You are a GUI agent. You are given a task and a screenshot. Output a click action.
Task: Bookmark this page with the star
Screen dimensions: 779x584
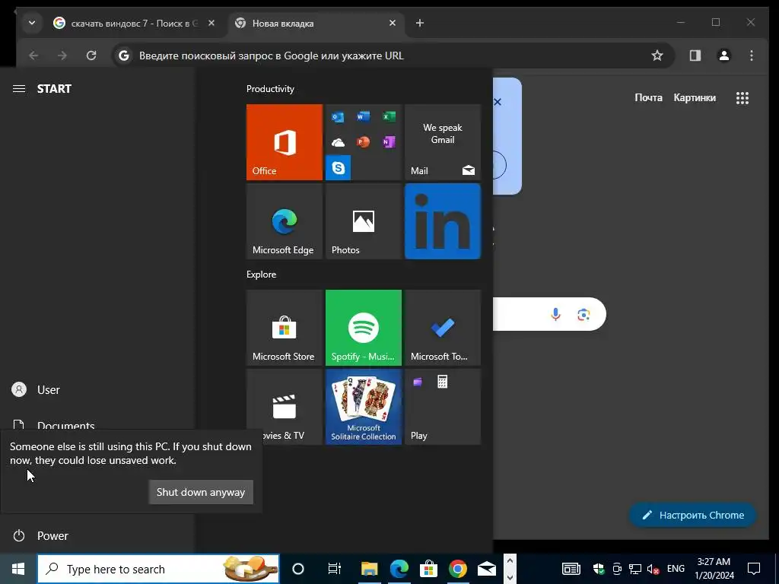click(x=657, y=56)
